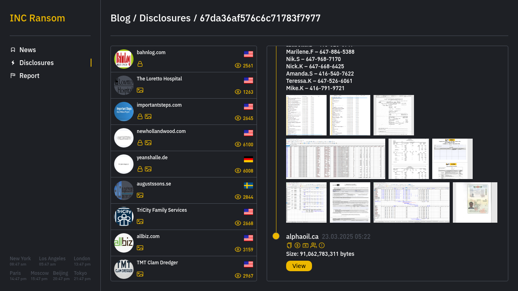518x291 pixels.
Task: Click the eye views icon on newhollandwood.com row
Action: [x=238, y=144]
